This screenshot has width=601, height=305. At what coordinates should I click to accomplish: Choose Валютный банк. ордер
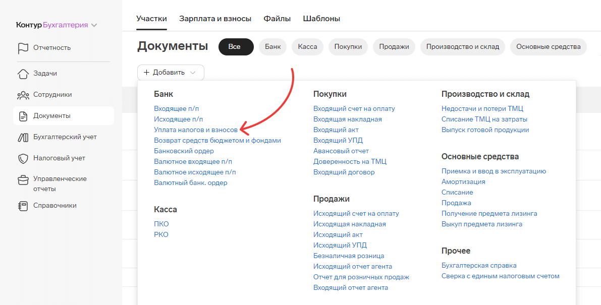[191, 183]
